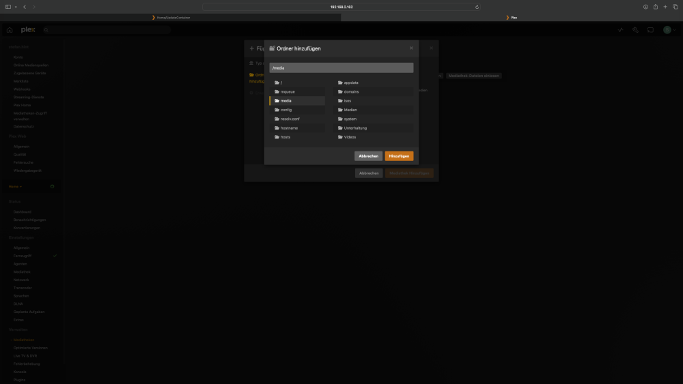Screen dimensions: 683x384
Task: Click the /media path input field
Action: [341, 68]
